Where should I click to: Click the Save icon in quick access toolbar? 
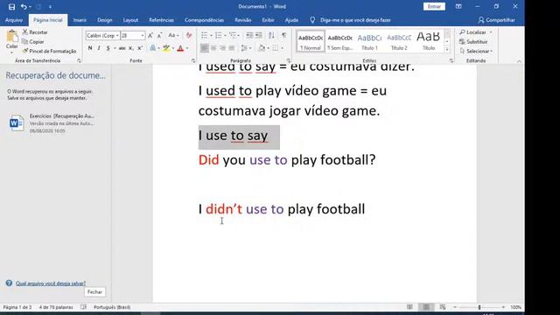(x=11, y=6)
